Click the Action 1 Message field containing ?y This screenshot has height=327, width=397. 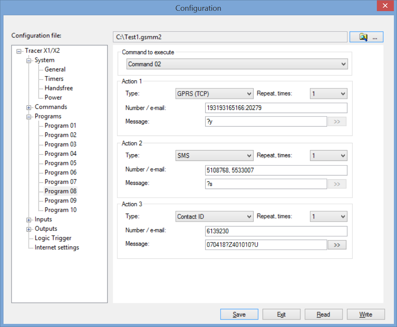[266, 122]
